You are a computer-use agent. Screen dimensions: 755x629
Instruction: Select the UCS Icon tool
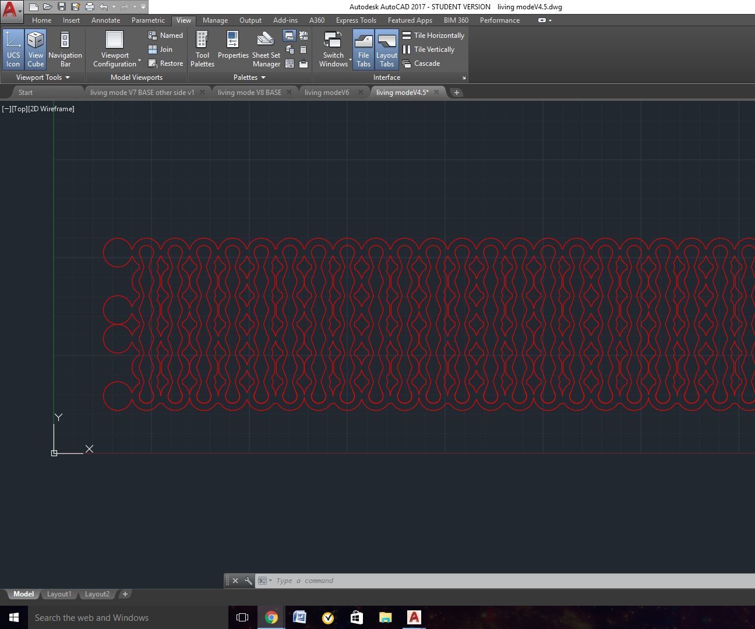(x=13, y=48)
